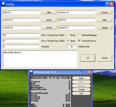Click the Source file button
Image resolution: width=116 pixels, height=107 pixels.
click(105, 12)
